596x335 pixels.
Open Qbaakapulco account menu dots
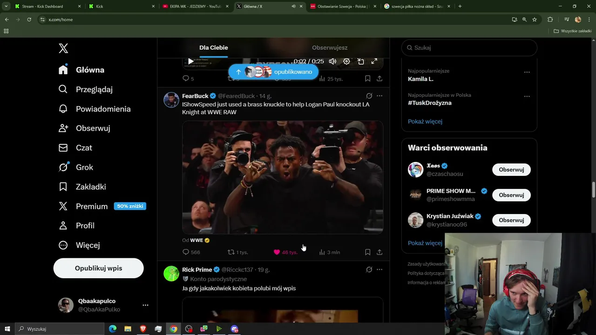[145, 305]
